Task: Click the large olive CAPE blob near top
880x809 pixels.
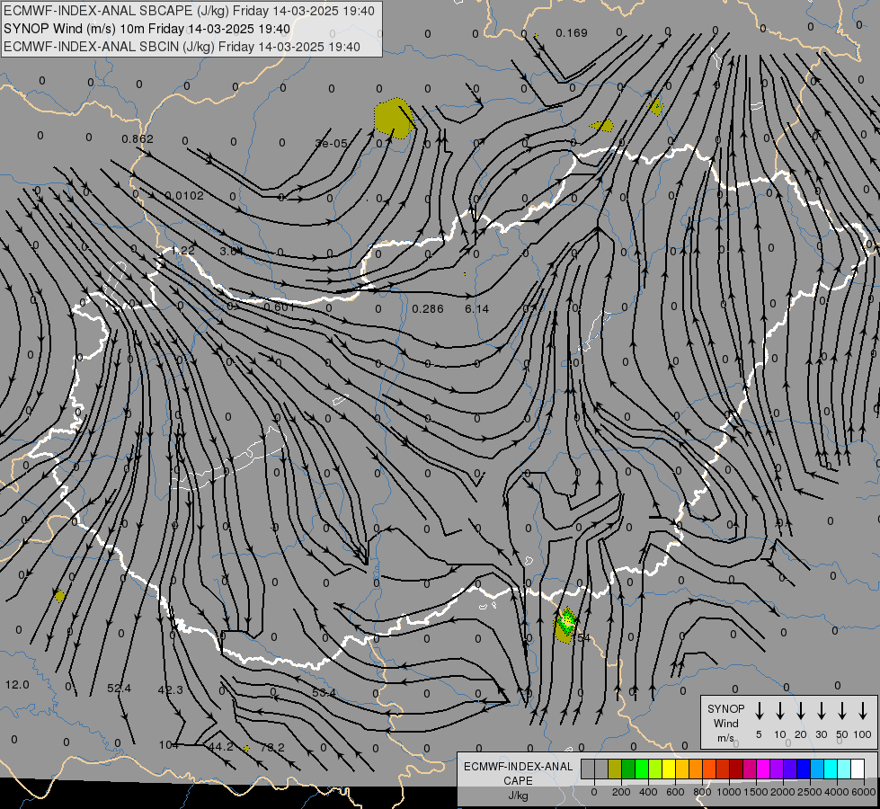Action: 394,118
